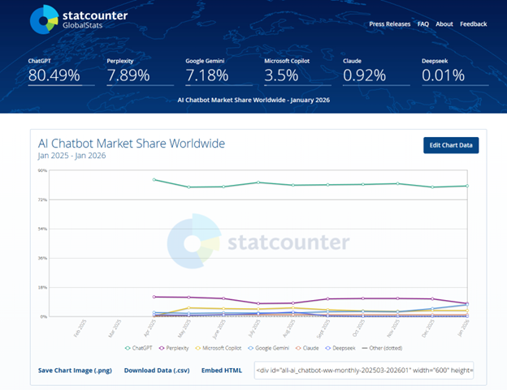Click the chart title AI Chatbot Market Share Worldwide
507x390 pixels.
[x=132, y=144]
